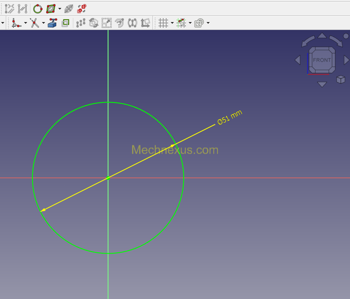Rotate view using navigation cube right arrow
Image resolution: width=350 pixels, height=299 pixels.
[346, 60]
